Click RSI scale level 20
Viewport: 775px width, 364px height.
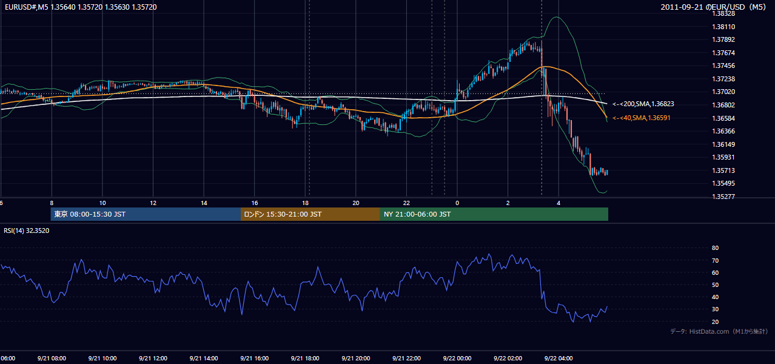tap(716, 322)
